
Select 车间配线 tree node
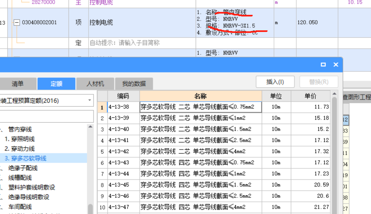pyautogui.click(x=20, y=207)
